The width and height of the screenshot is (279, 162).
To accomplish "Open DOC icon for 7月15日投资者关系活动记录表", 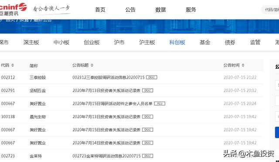I will pyautogui.click(x=148, y=130).
